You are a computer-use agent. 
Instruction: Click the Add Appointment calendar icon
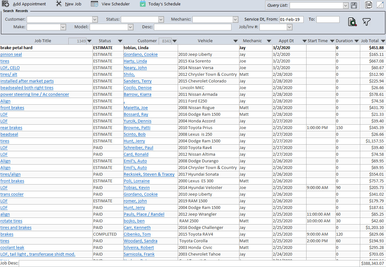(5, 4)
